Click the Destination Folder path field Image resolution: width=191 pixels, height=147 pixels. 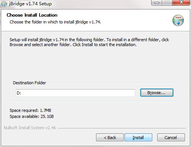pyautogui.click(x=75, y=93)
